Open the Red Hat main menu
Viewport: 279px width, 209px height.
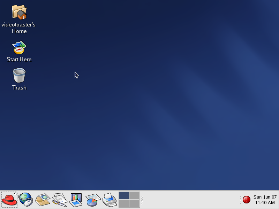point(9,200)
